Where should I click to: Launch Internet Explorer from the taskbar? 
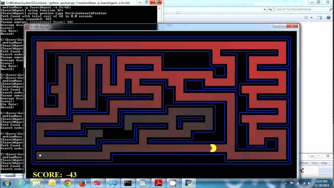(x=22, y=183)
